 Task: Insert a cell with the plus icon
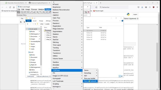tap(24, 22)
